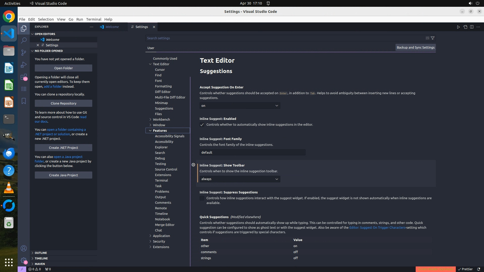Follow Editor: Suggest On Trigger Characters link
Viewport: 484px width, 272px height.
click(377, 227)
